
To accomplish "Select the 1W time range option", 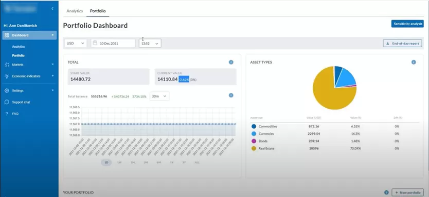I will click(119, 162).
